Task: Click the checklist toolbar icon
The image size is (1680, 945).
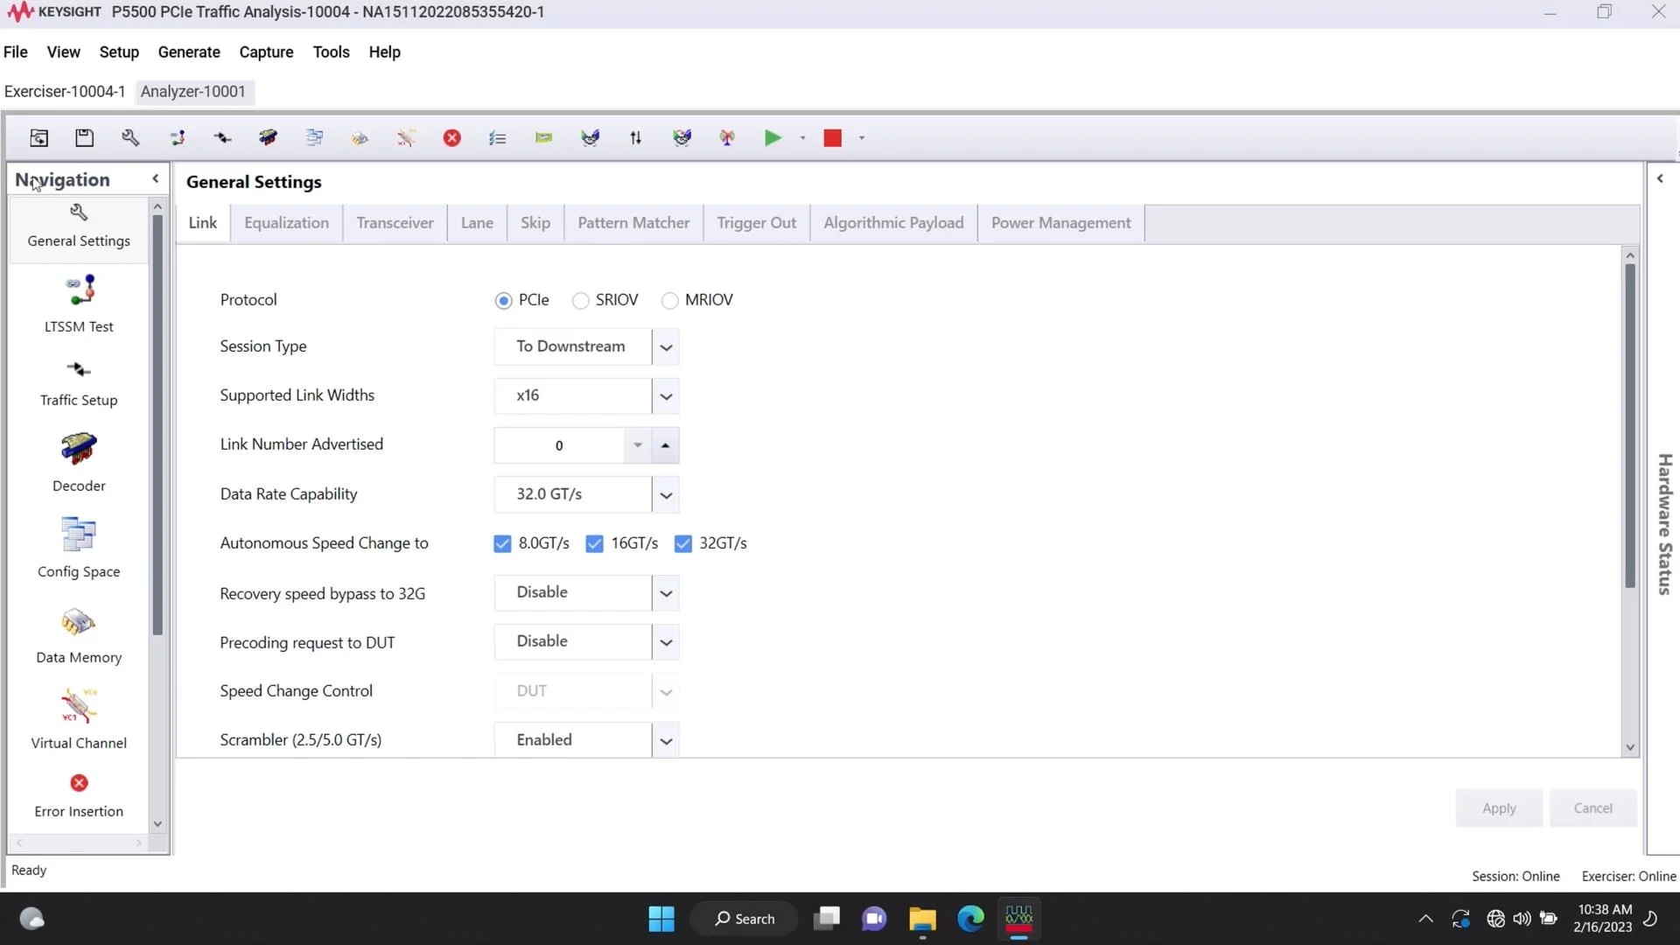Action: pyautogui.click(x=498, y=137)
